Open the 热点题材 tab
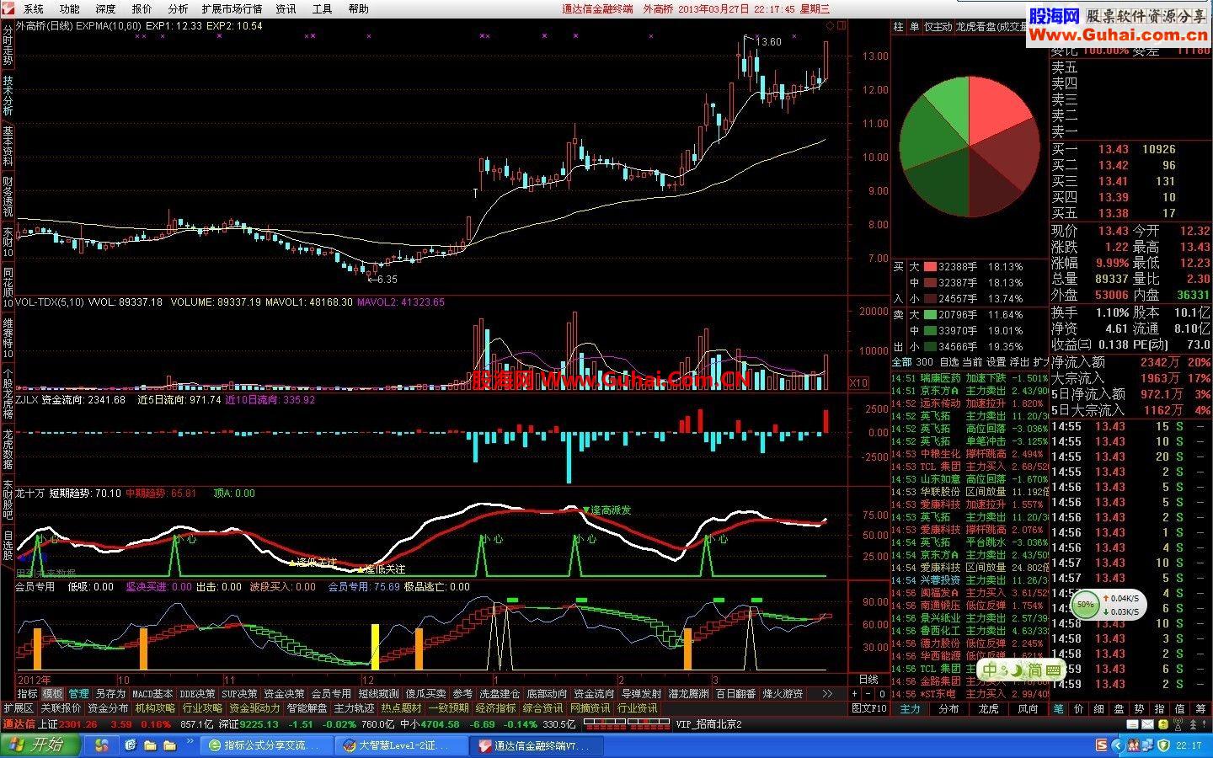1213x758 pixels. pos(401,708)
